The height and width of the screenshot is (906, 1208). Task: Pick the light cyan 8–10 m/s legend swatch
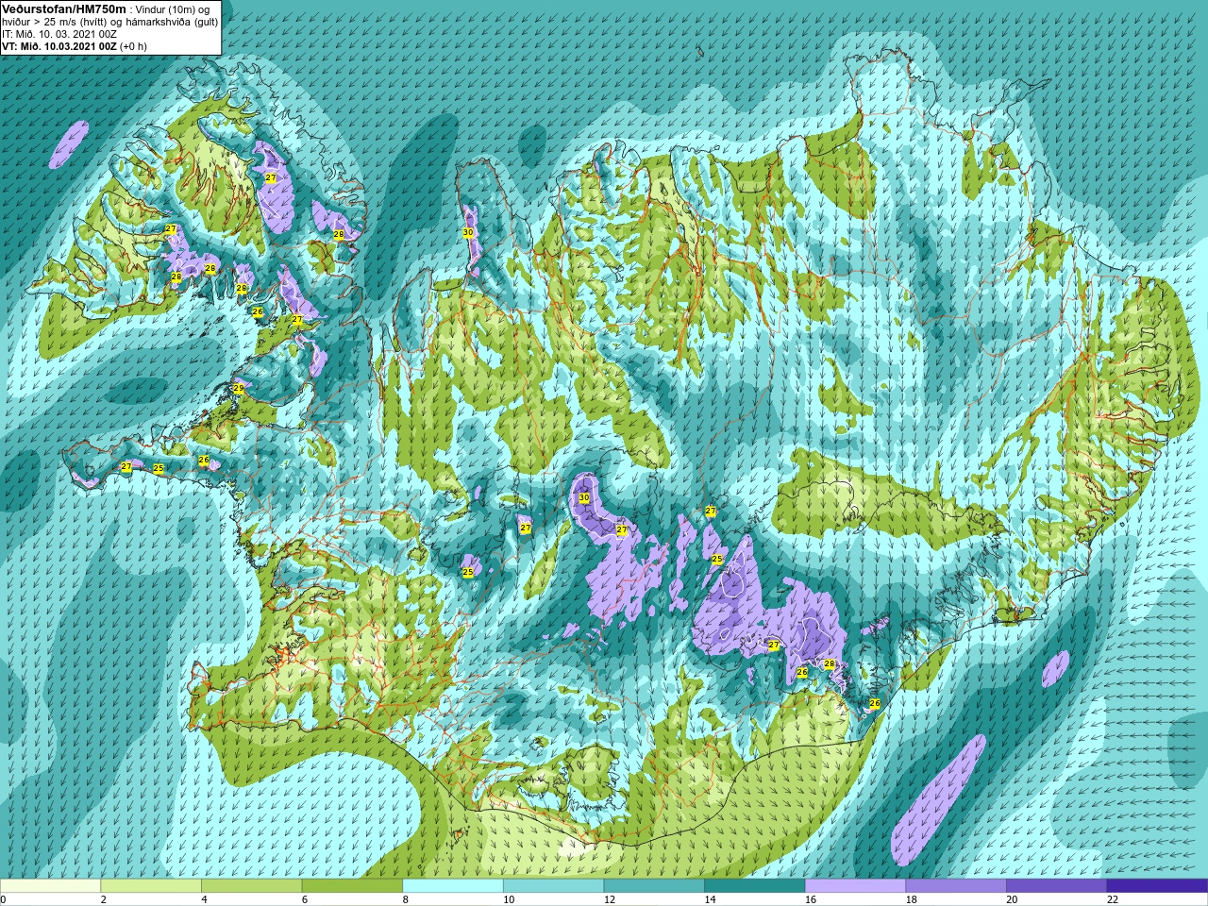point(453,886)
